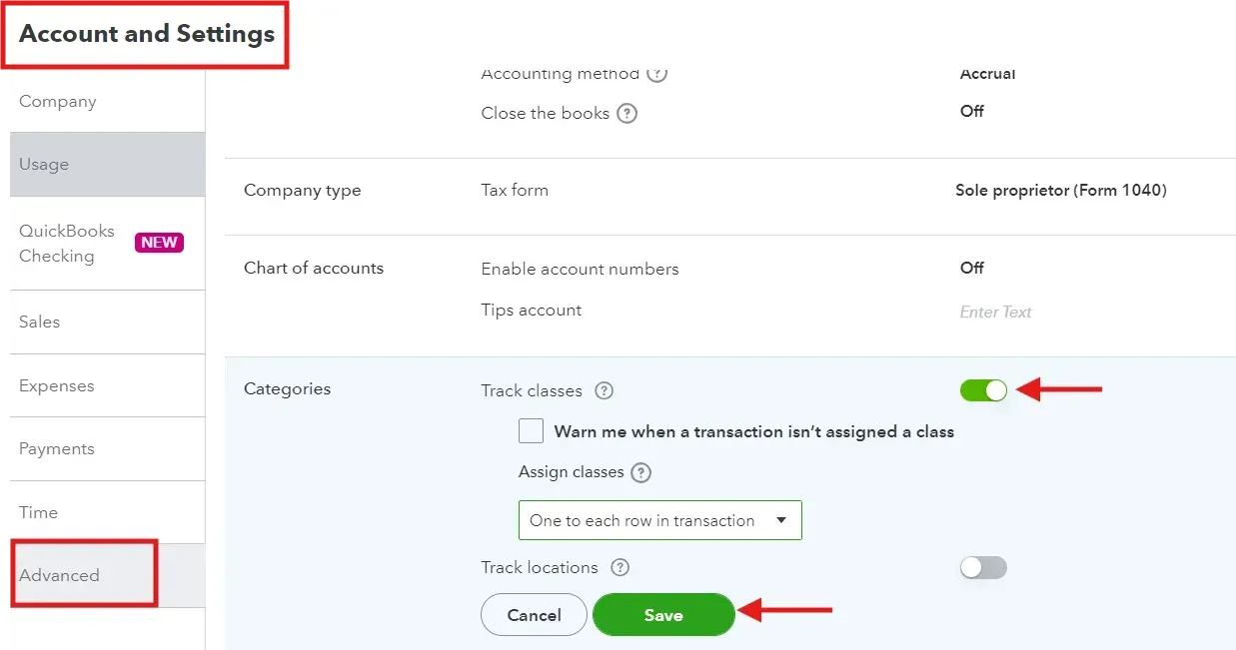Show help tooltip for Track classes

coord(604,391)
